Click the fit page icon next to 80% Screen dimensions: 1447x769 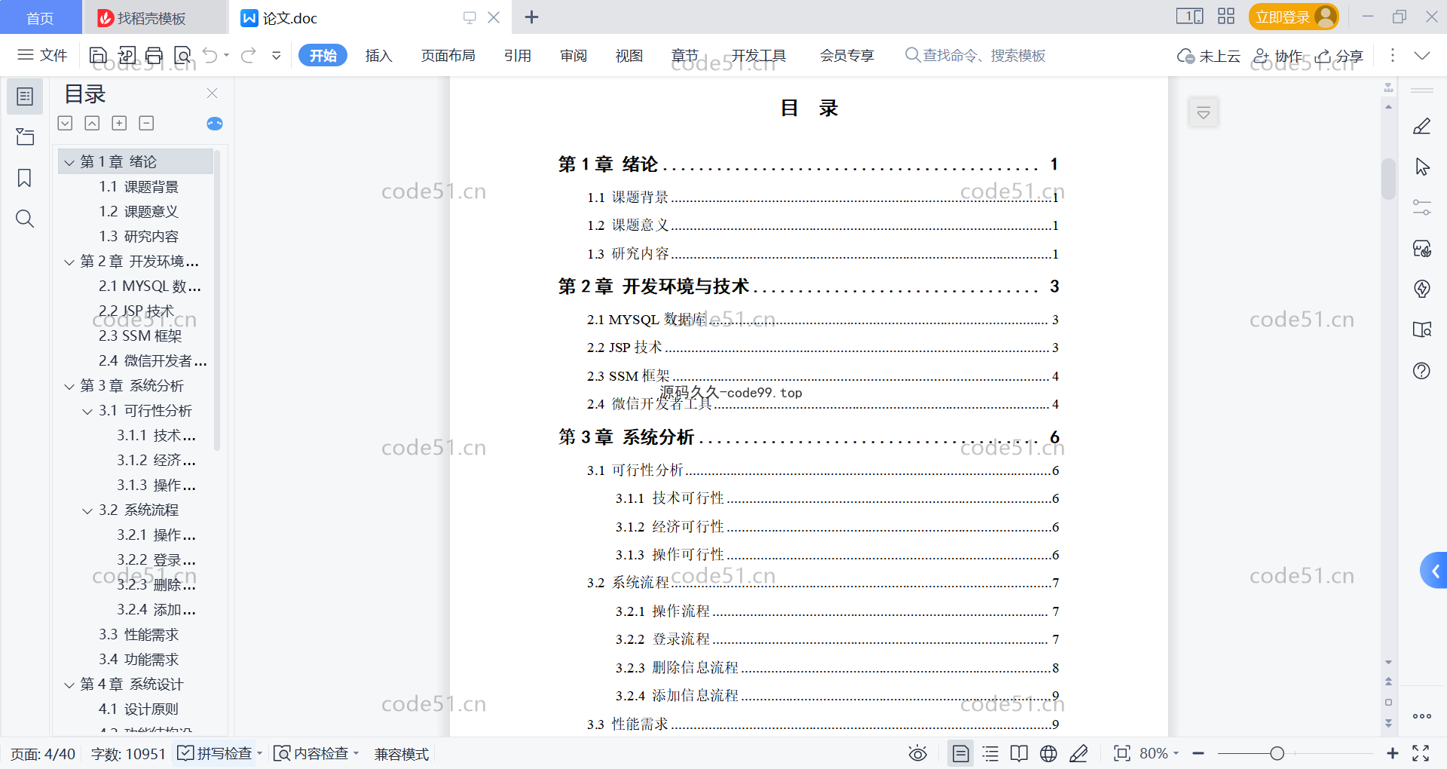point(1122,753)
